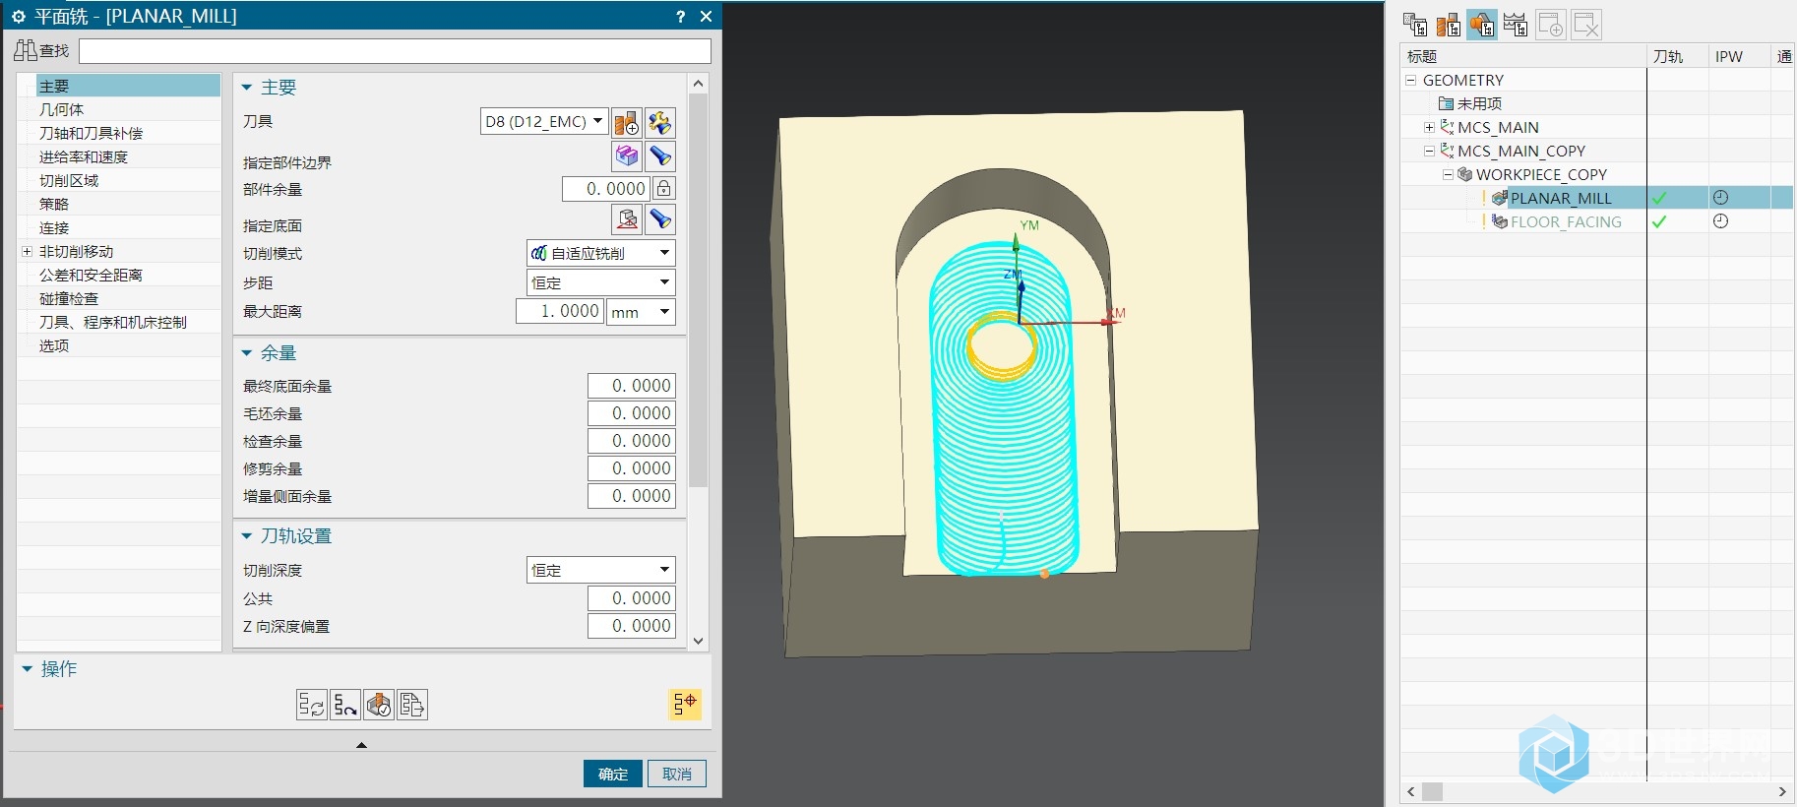
Task: Click the flashlight display icon for part boundaries
Action: (x=660, y=155)
